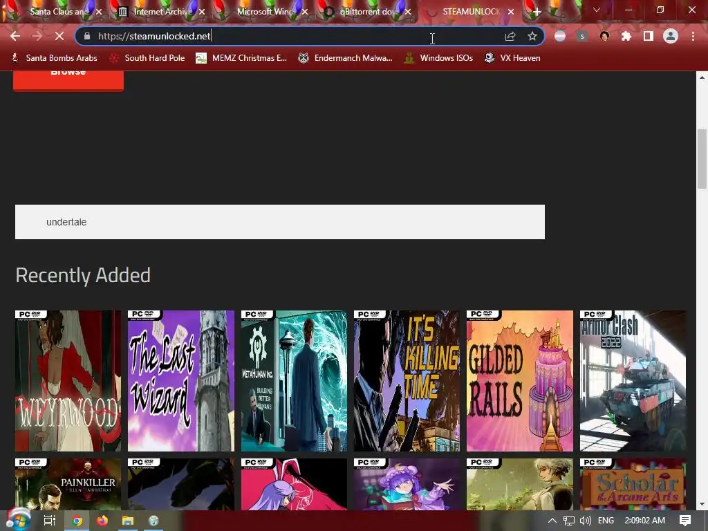
Task: Click the share page icon in address bar
Action: click(510, 36)
